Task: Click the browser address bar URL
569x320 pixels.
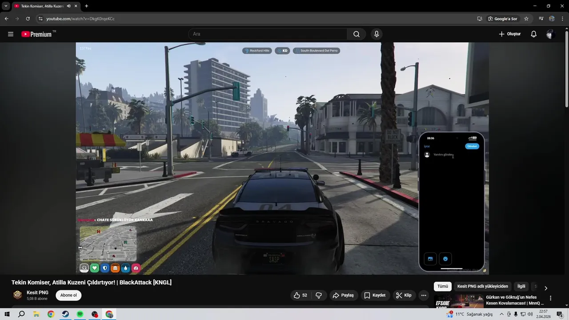Action: point(80,19)
